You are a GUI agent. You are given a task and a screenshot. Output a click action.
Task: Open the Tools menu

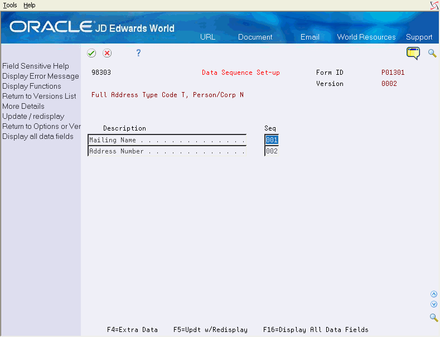point(10,6)
